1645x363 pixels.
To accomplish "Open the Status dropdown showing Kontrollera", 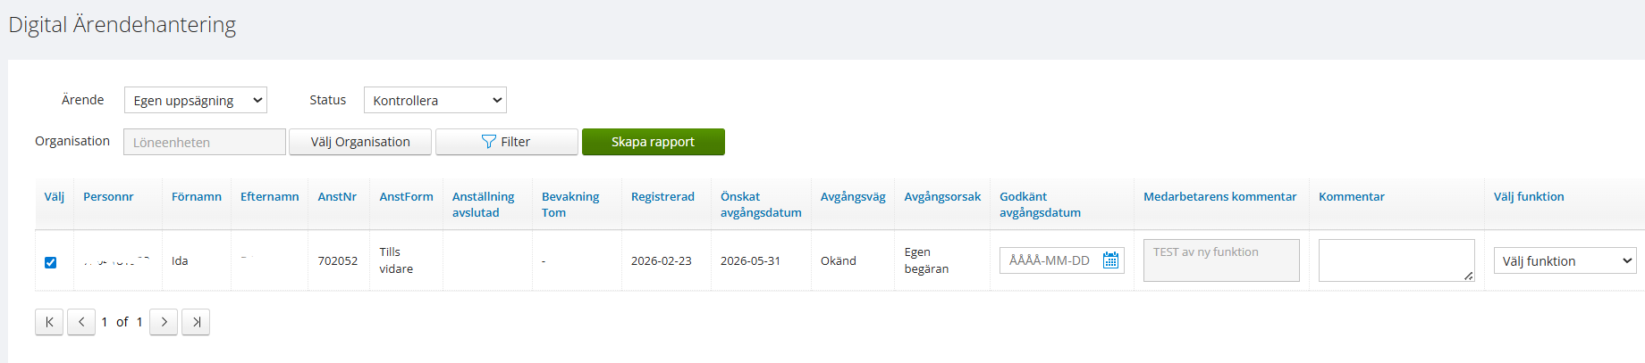I will (434, 100).
